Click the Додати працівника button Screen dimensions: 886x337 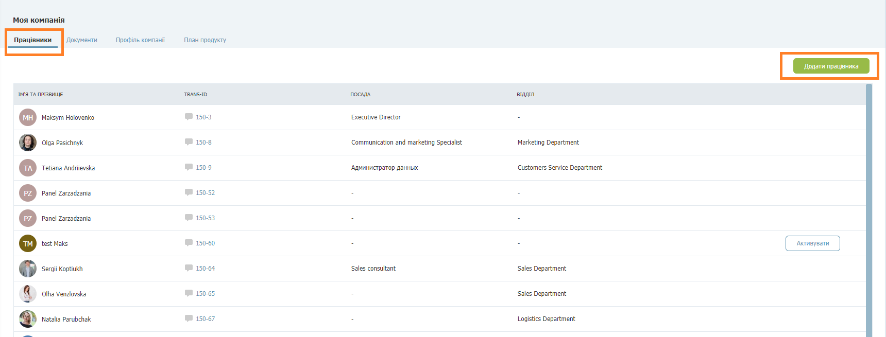point(831,66)
